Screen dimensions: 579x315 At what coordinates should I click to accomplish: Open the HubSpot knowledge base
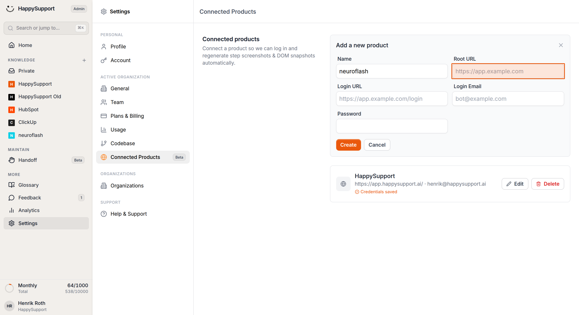pyautogui.click(x=46, y=110)
